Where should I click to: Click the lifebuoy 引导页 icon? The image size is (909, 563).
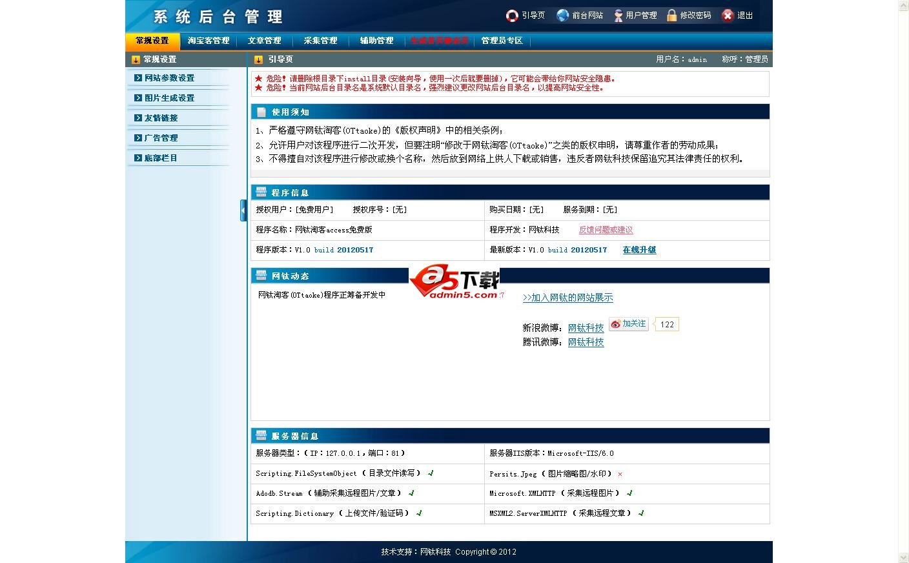pyautogui.click(x=512, y=15)
